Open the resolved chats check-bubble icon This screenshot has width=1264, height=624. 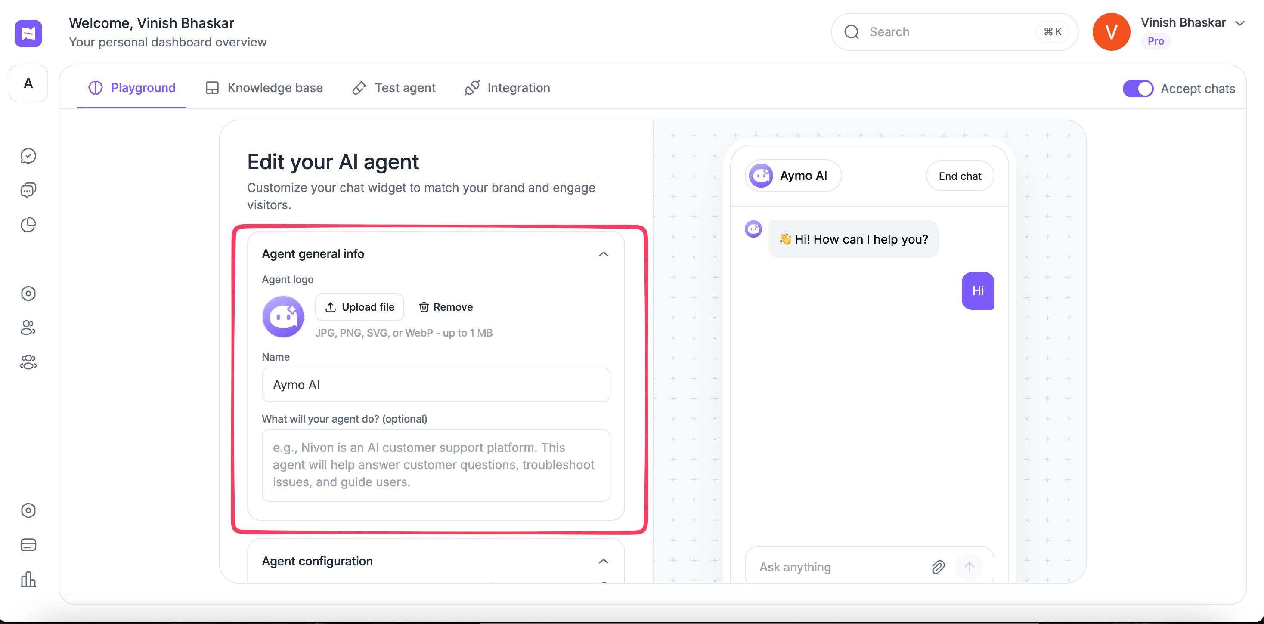(x=28, y=156)
